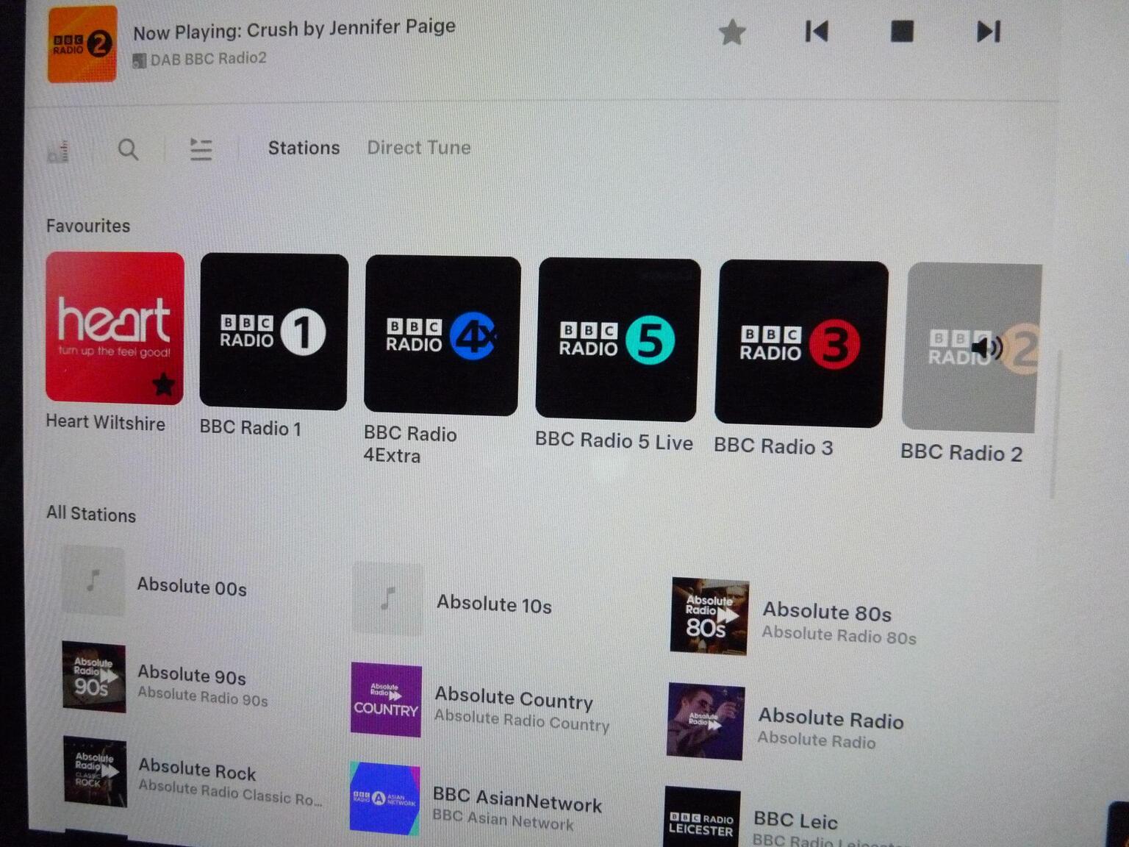Switch to the Stations tab
This screenshot has height=847, width=1129.
click(x=304, y=148)
